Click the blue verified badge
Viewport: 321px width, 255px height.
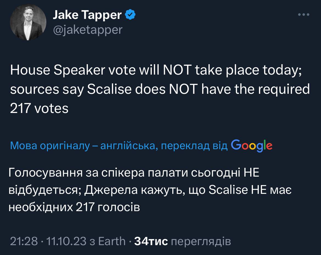point(130,15)
